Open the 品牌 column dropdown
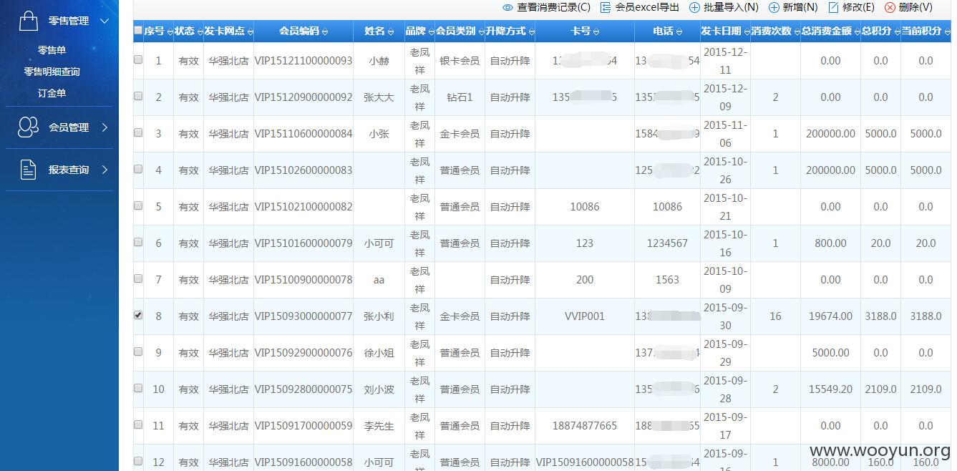The width and height of the screenshot is (957, 471). coord(431,32)
